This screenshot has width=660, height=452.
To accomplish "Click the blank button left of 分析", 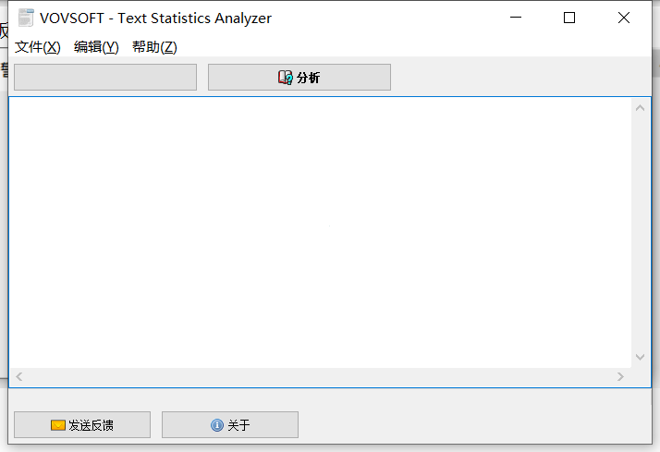I will coord(105,77).
